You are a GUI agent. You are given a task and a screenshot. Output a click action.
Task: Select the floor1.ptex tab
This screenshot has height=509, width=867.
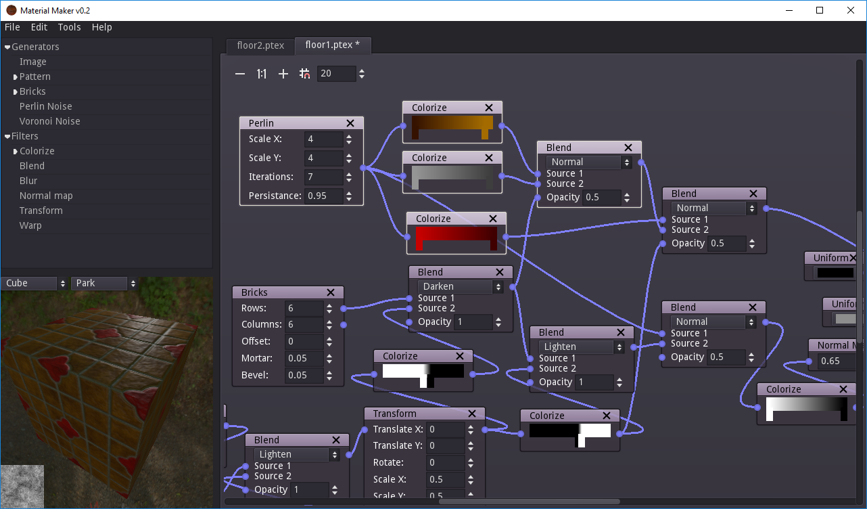tap(333, 45)
